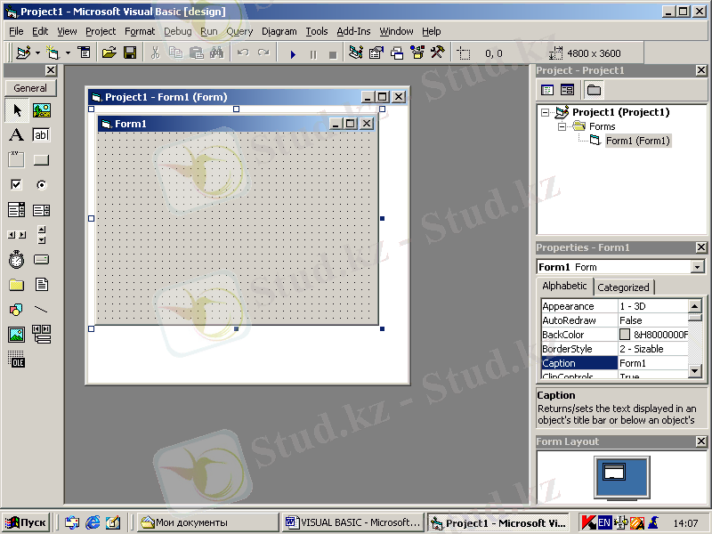Select Form1 (Form1) in project tree
This screenshot has width=712, height=534.
coord(637,141)
